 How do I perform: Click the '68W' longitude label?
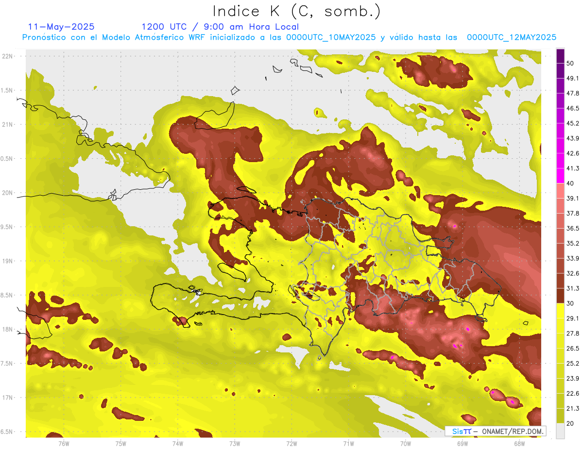tap(519, 443)
